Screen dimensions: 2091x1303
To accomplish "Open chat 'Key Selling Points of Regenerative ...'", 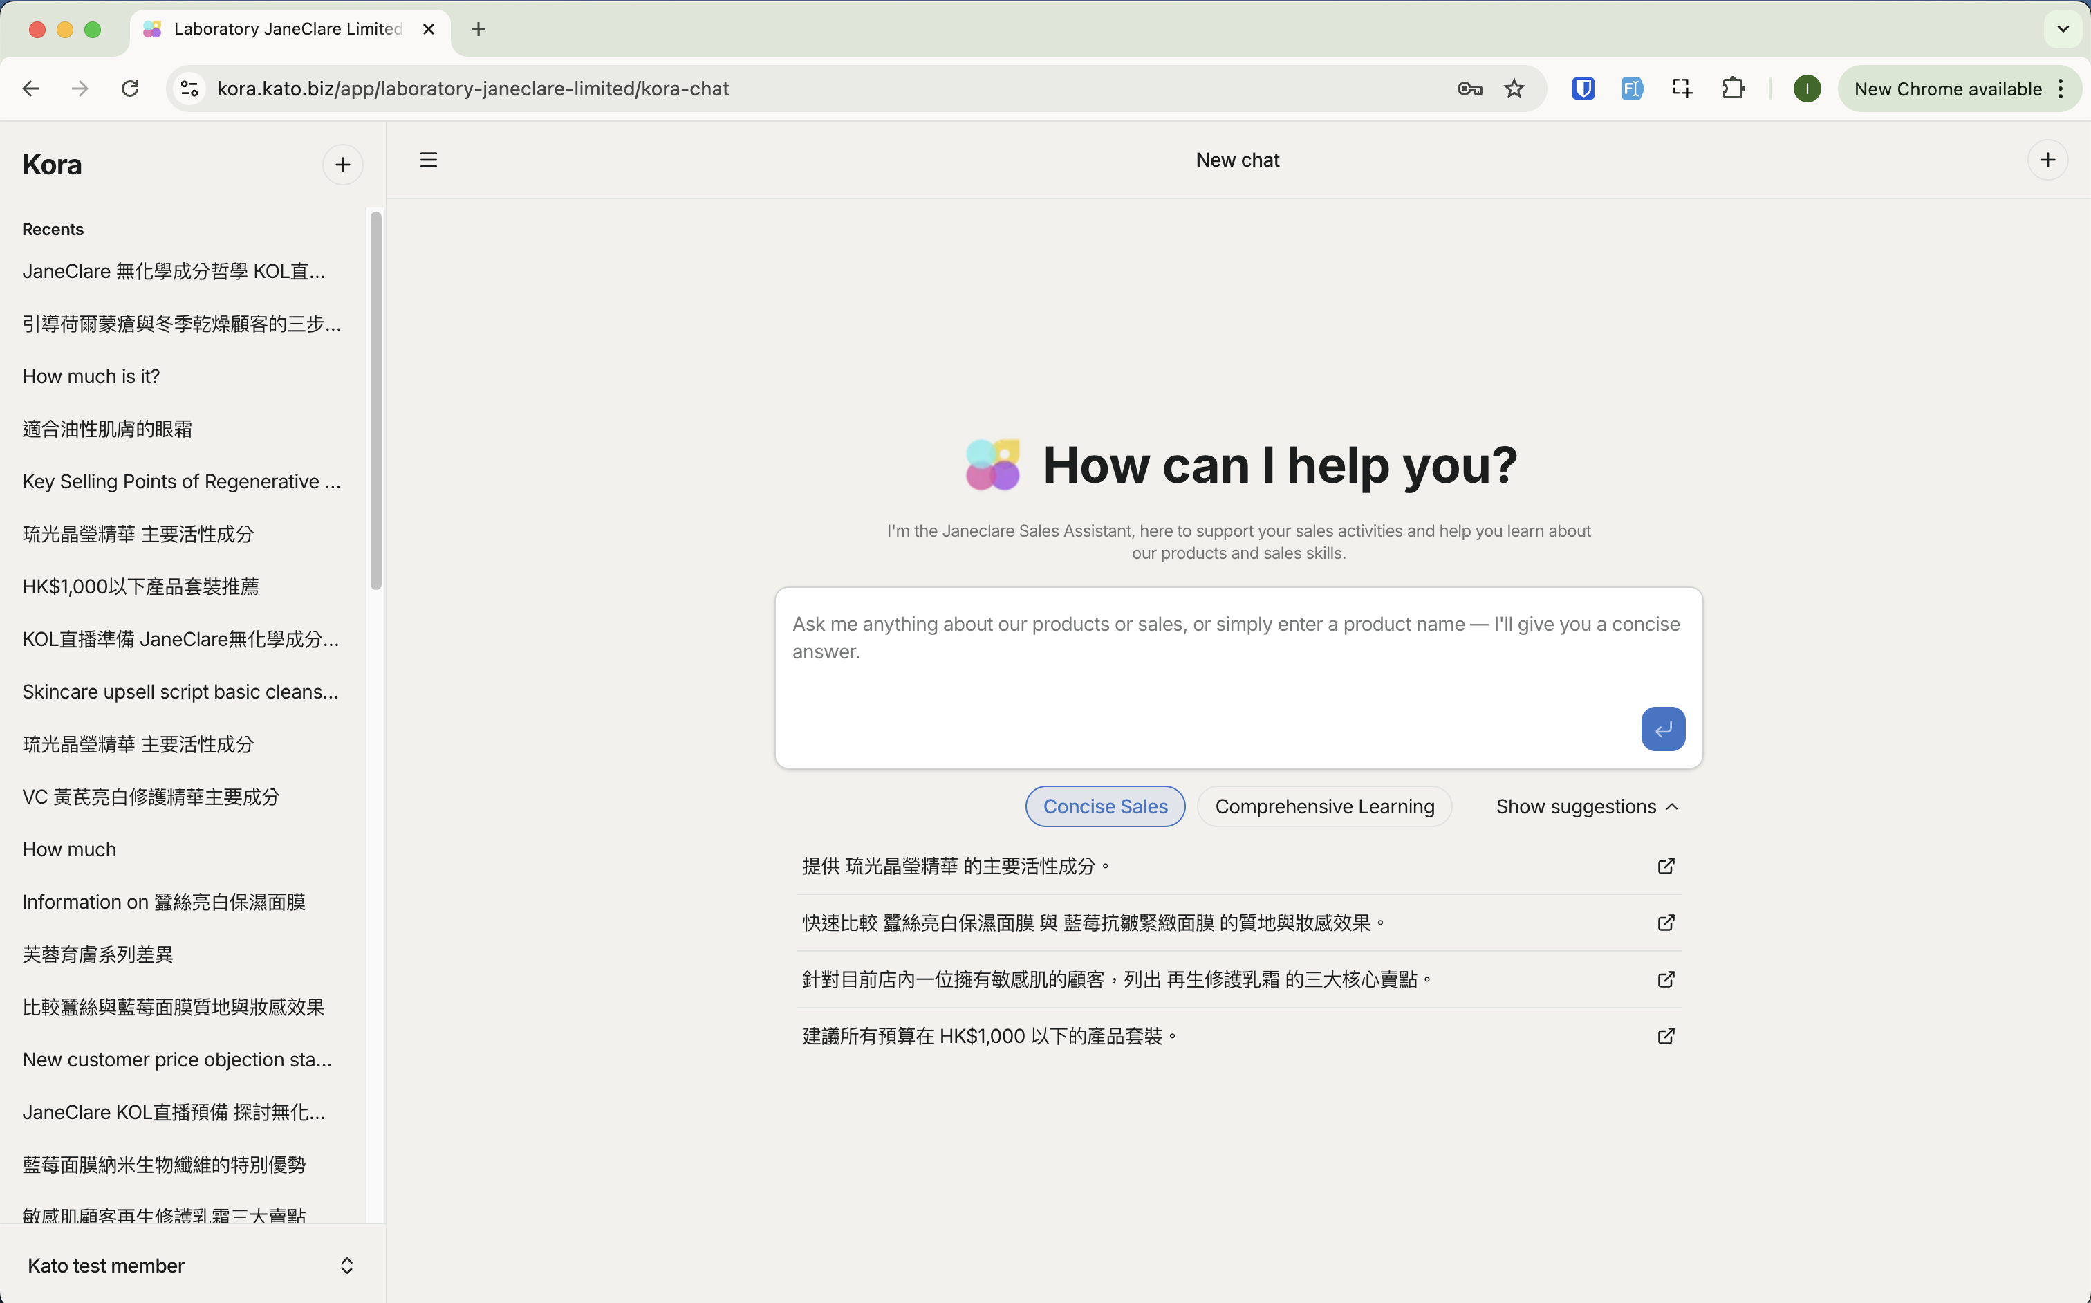I will pyautogui.click(x=181, y=482).
